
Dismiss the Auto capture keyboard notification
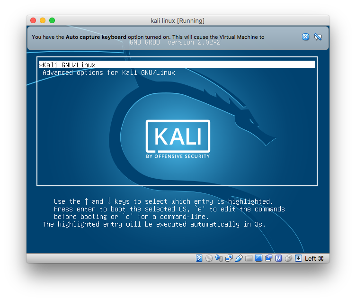pyautogui.click(x=306, y=37)
